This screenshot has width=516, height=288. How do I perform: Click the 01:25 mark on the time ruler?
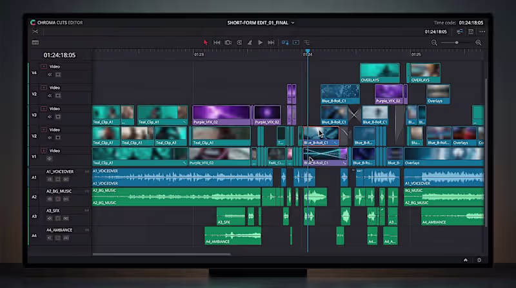click(x=416, y=55)
